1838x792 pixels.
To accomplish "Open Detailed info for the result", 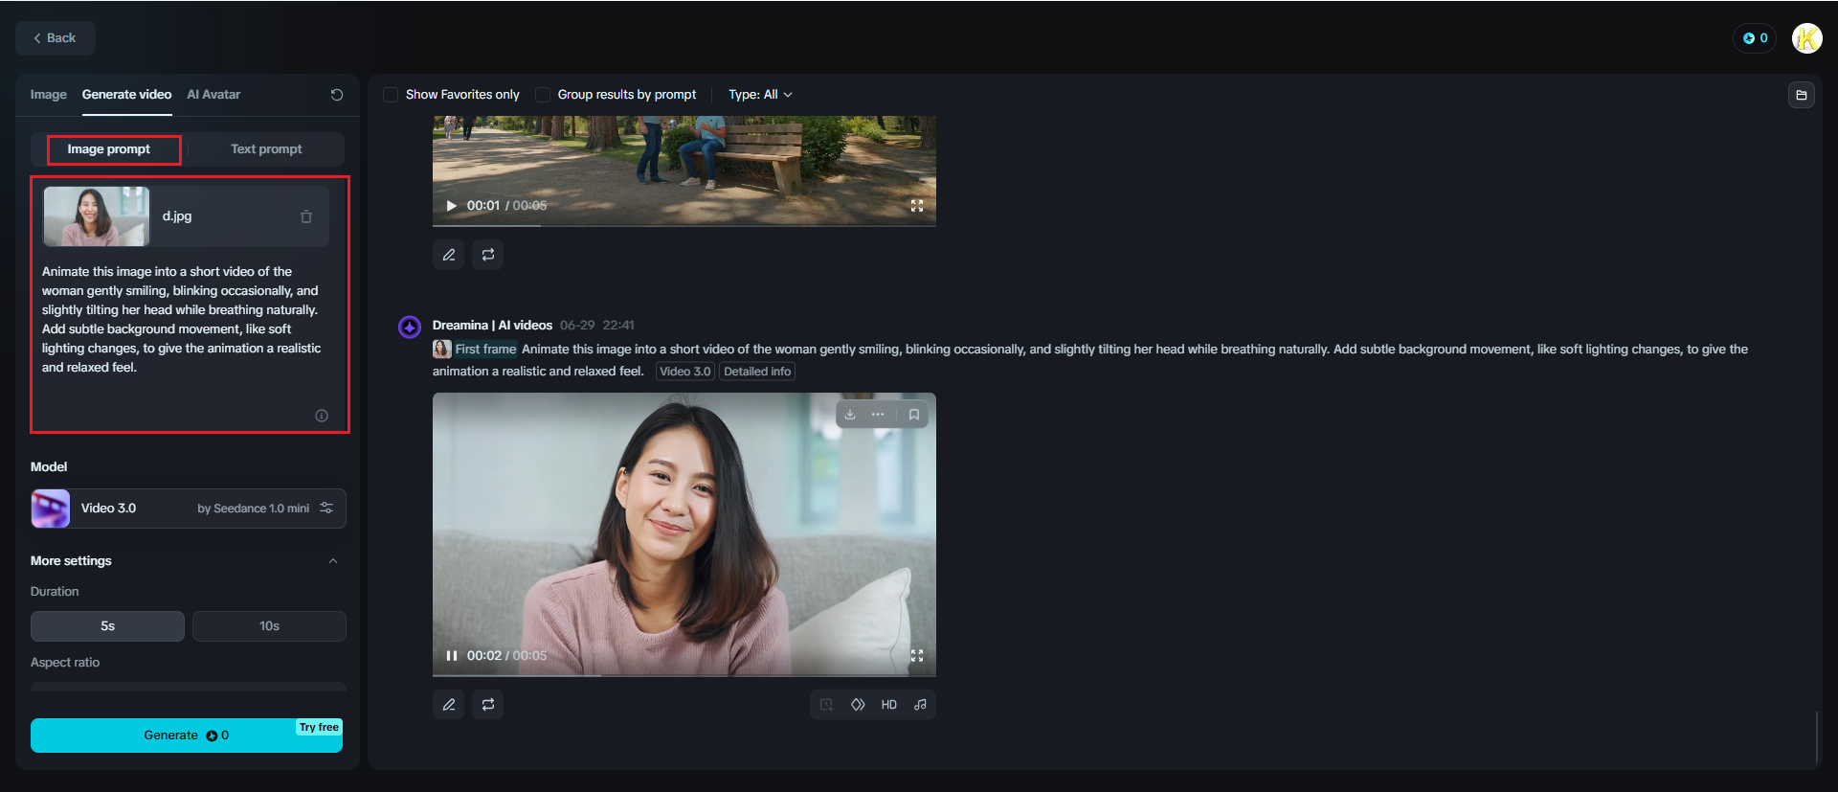I will tap(757, 372).
